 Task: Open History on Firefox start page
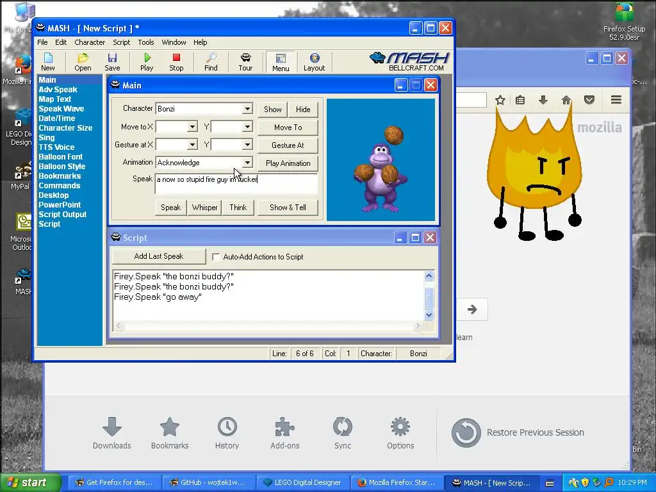pyautogui.click(x=227, y=434)
